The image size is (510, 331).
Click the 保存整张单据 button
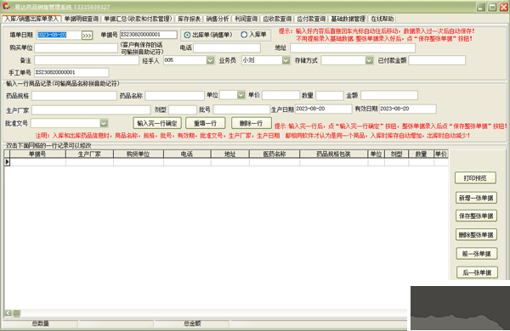coord(476,216)
